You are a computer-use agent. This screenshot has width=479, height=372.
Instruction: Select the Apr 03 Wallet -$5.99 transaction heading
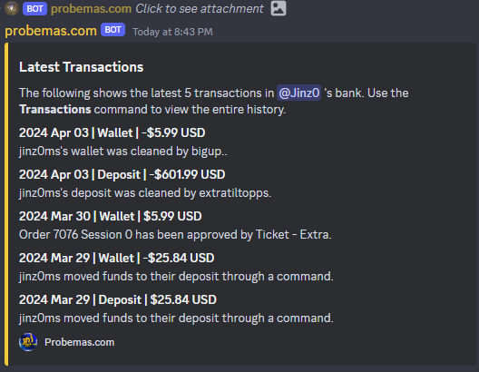(x=112, y=132)
